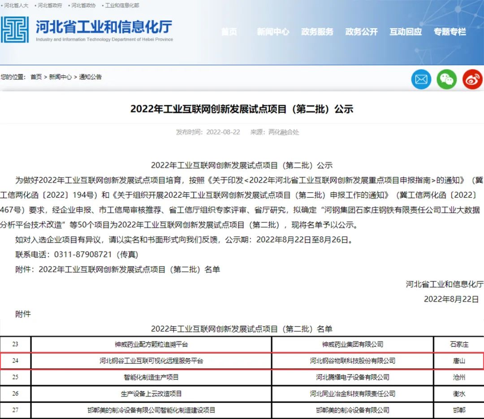Click the cell 河北钢谷物联科技股份有限公司
Image resolution: width=484 pixels, height=419 pixels.
coord(353,361)
